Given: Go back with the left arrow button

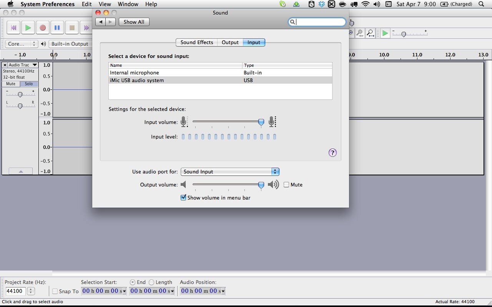Looking at the screenshot, I should tap(101, 22).
